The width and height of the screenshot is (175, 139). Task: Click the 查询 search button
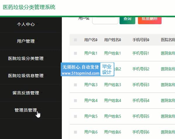(127, 20)
